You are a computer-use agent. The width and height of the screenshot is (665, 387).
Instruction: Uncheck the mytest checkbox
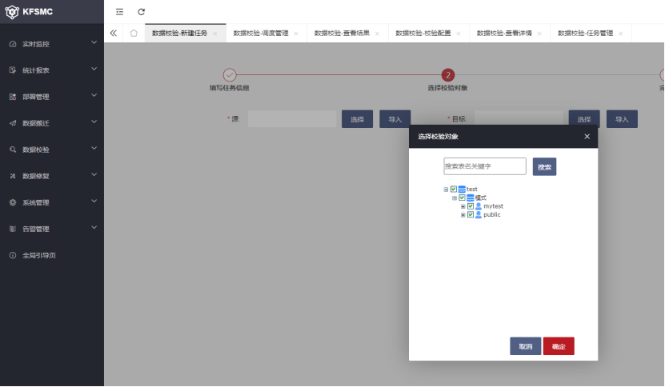click(471, 206)
